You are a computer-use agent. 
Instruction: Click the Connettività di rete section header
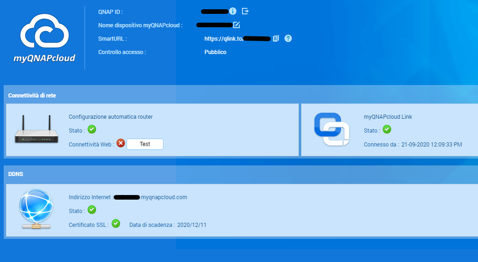tap(32, 96)
